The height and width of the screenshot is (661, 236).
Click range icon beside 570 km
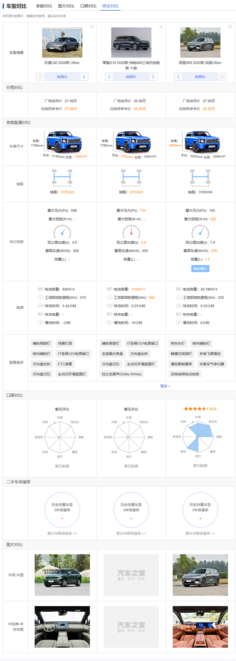(x=40, y=297)
